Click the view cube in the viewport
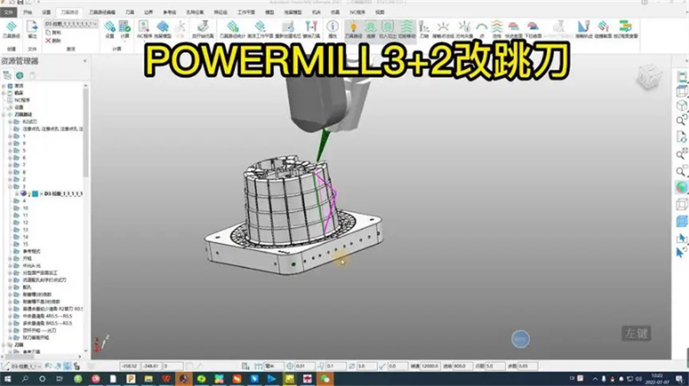This screenshot has width=689, height=386. click(x=648, y=77)
